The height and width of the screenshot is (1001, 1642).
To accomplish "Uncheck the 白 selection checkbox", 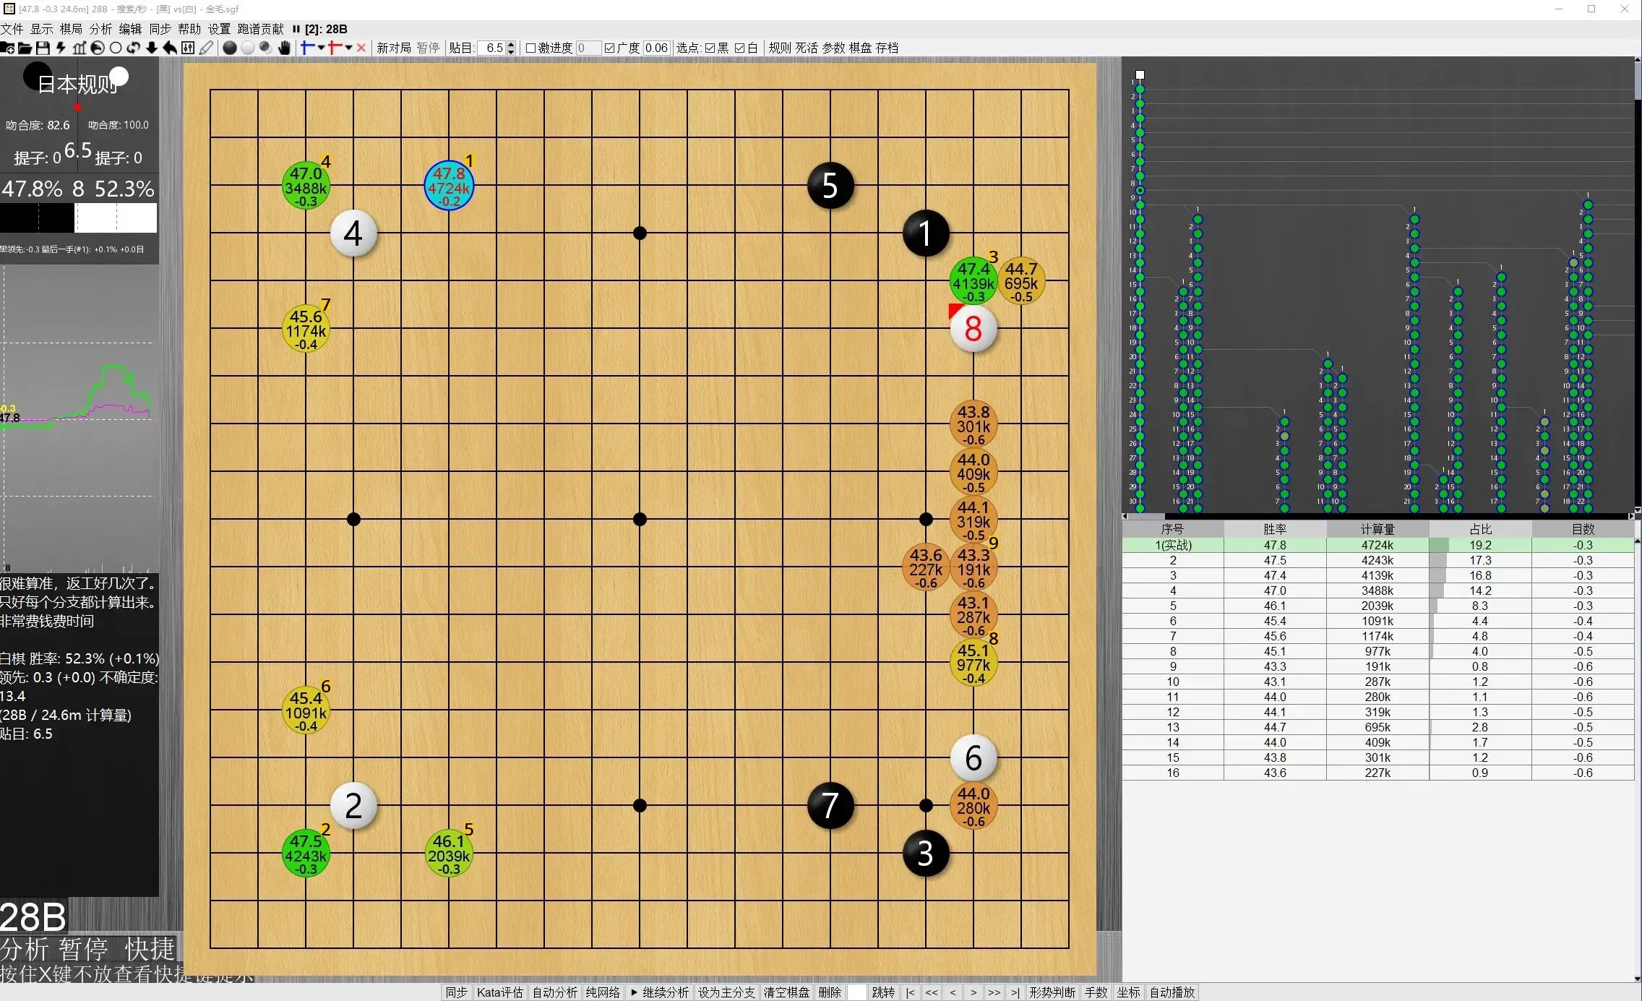I will (x=740, y=48).
